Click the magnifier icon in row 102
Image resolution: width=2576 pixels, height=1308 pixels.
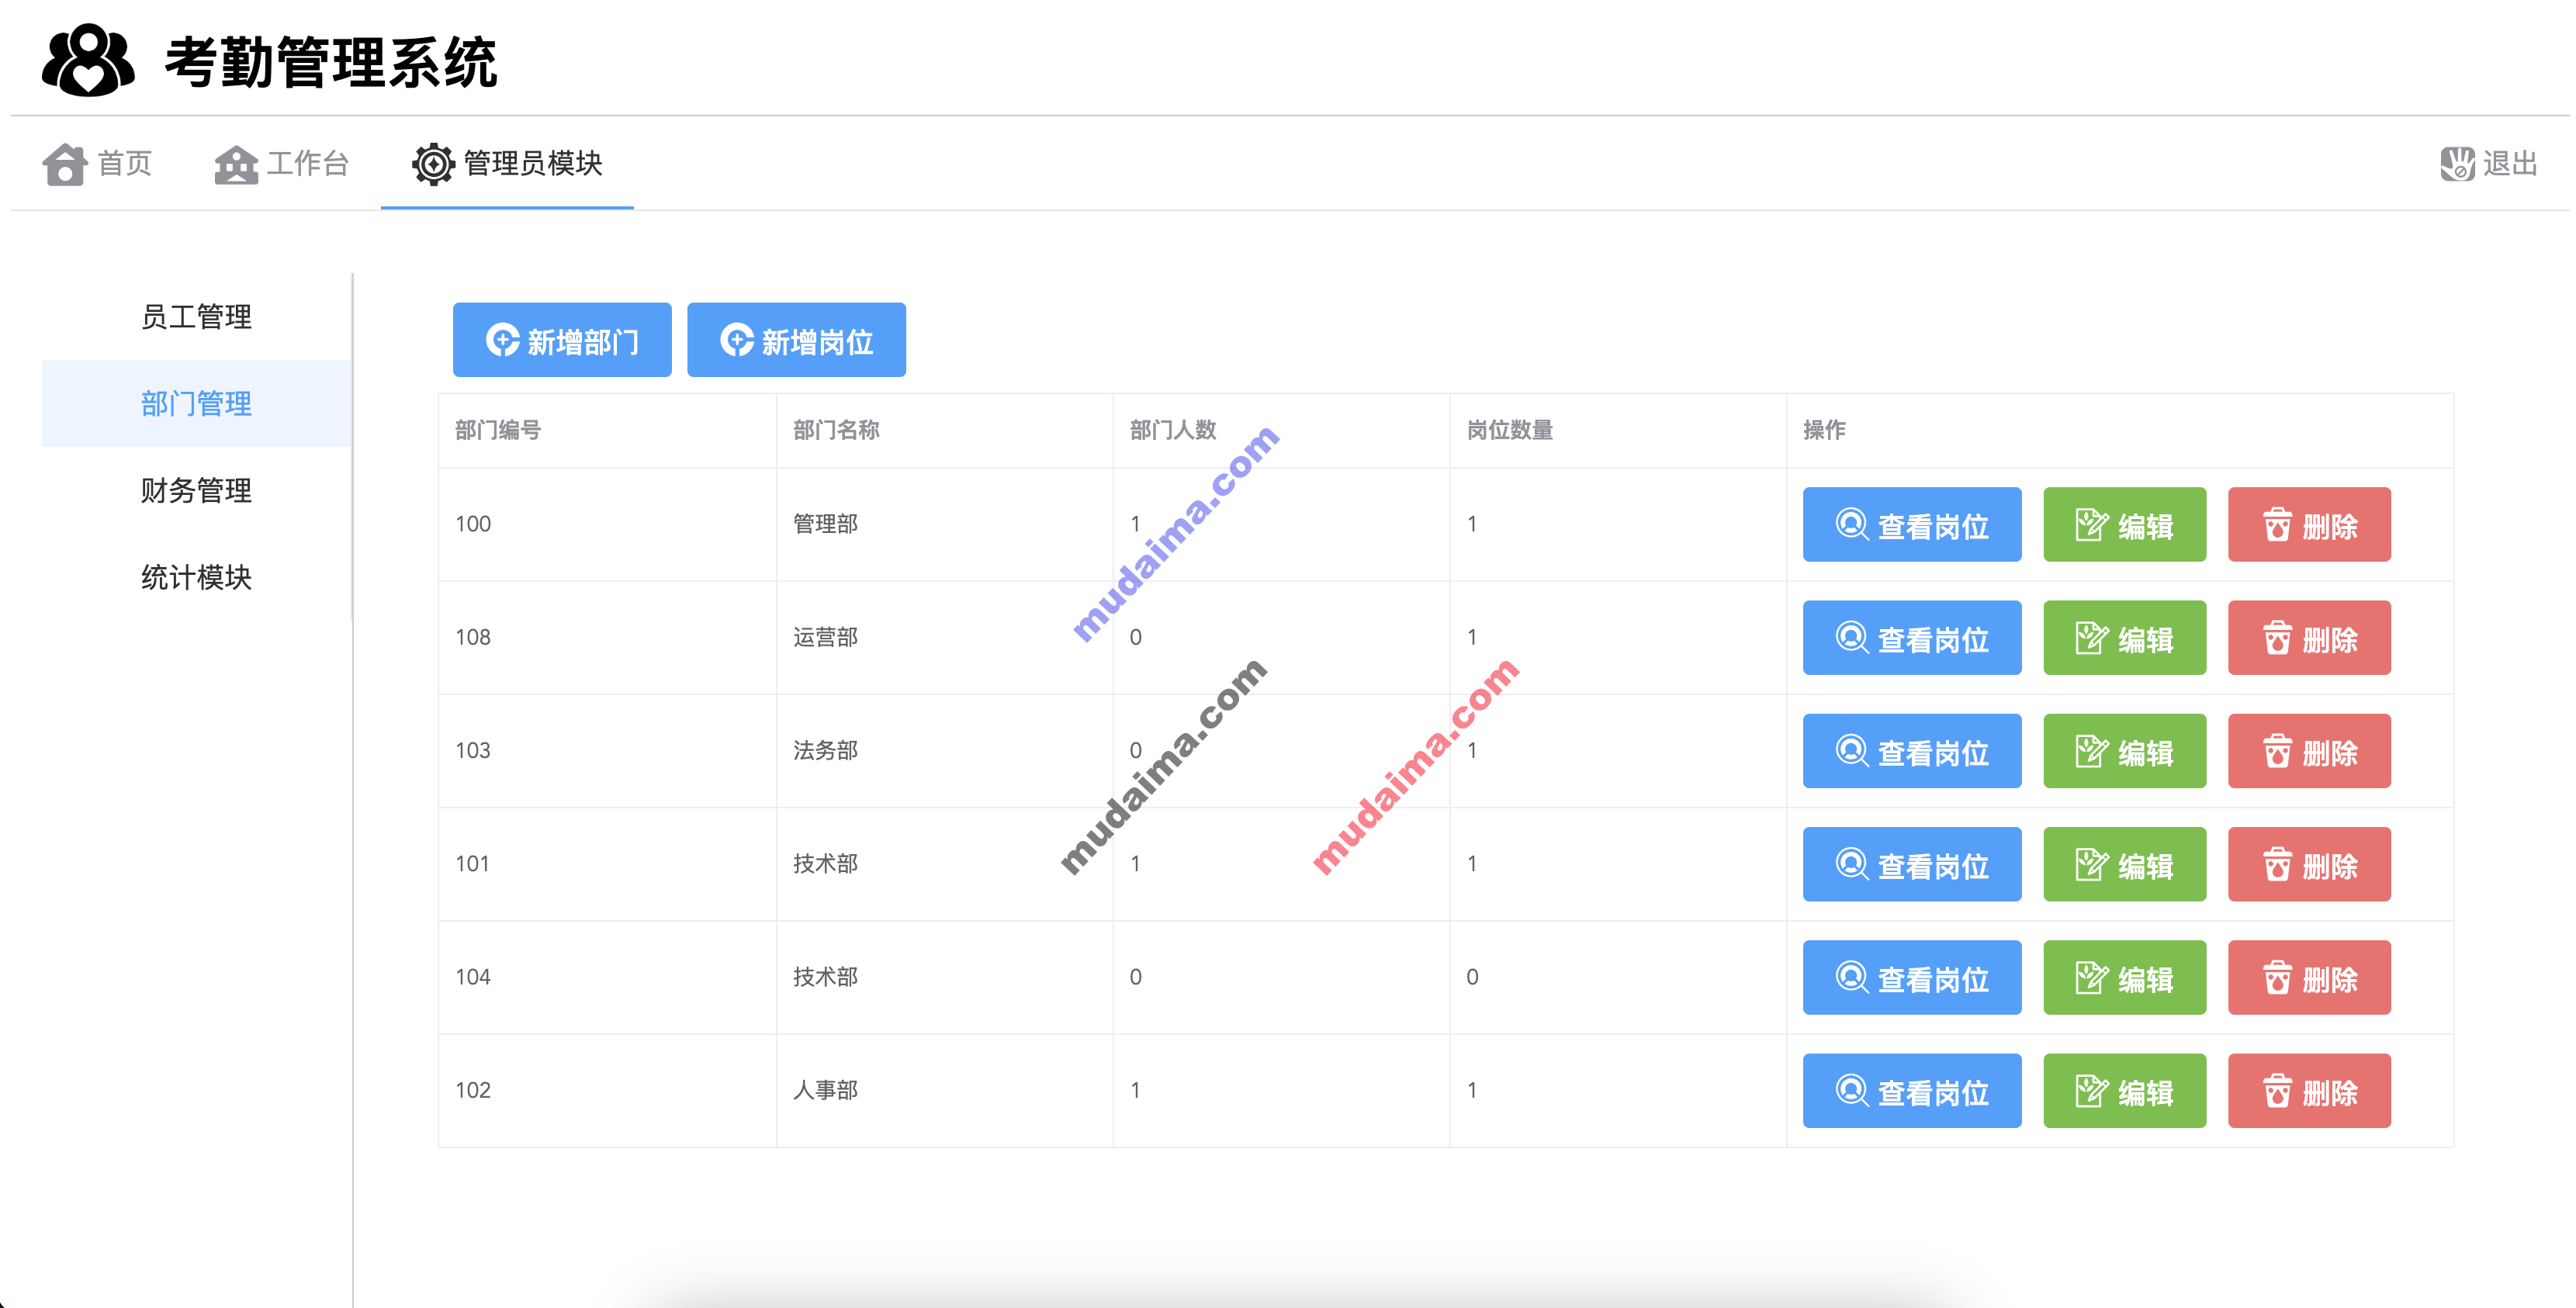1852,1090
